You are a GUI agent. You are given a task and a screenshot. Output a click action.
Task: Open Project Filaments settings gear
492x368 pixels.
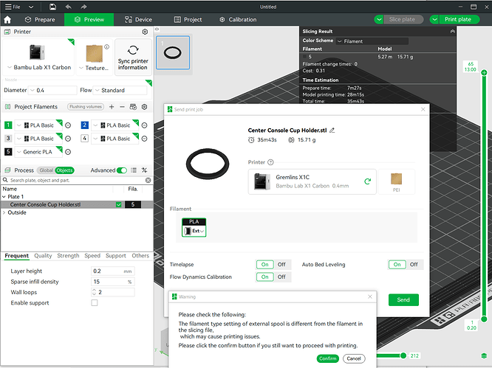144,107
